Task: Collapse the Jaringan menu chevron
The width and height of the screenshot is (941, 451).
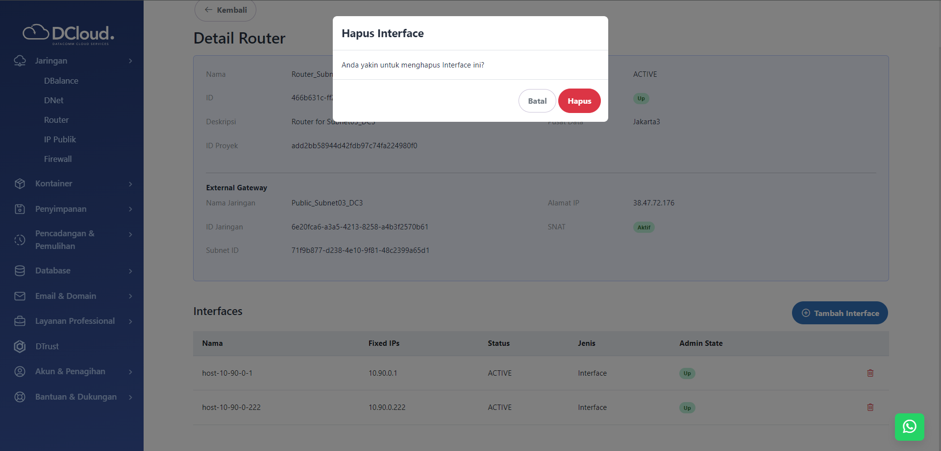Action: click(130, 61)
